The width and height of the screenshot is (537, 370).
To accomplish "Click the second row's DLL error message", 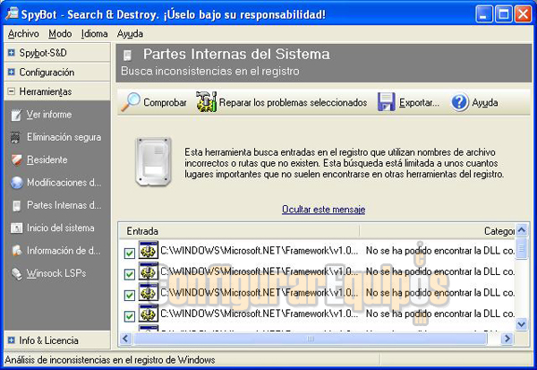I will [440, 271].
